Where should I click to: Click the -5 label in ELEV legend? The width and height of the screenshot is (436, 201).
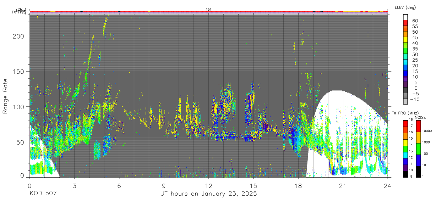coord(415,93)
